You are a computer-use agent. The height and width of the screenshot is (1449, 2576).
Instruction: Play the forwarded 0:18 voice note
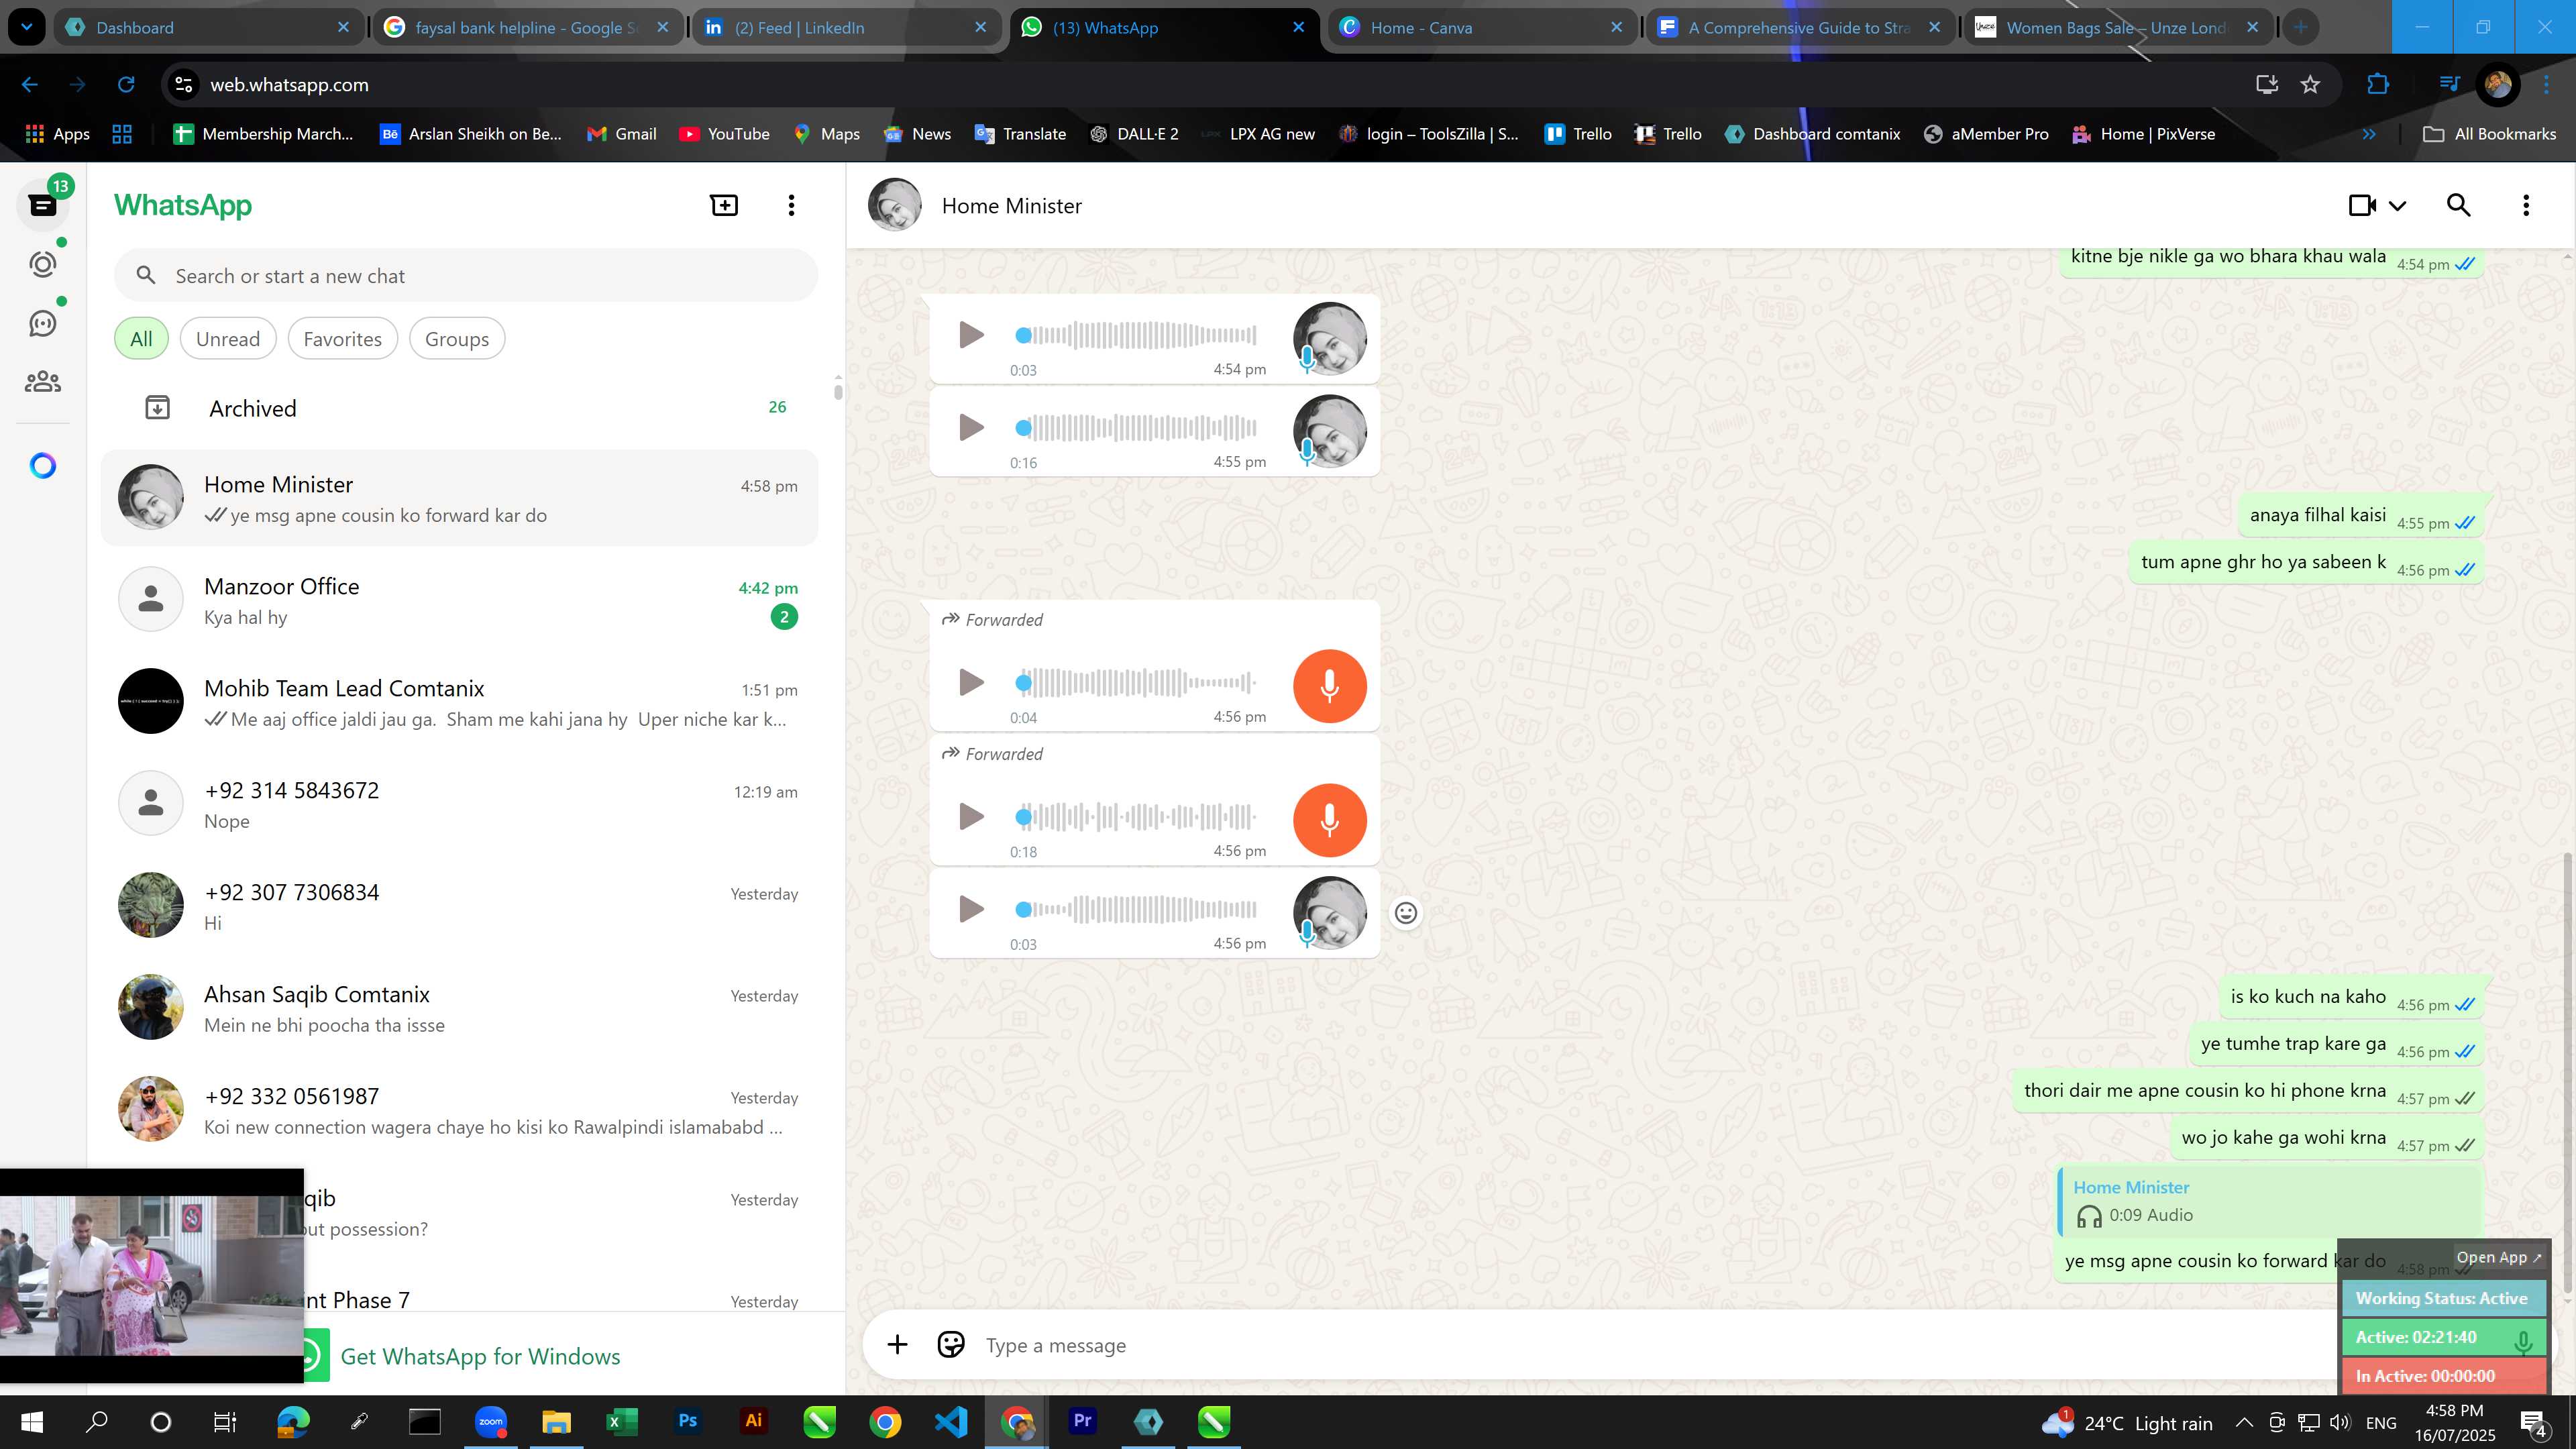click(x=970, y=817)
